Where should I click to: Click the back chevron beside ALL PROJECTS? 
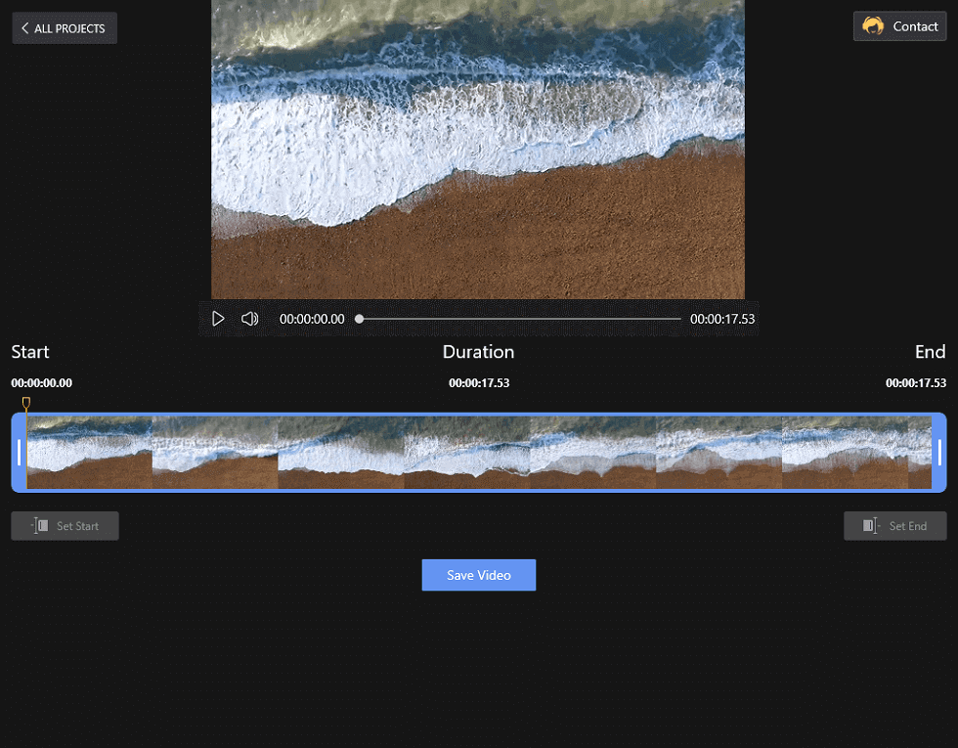coord(24,27)
